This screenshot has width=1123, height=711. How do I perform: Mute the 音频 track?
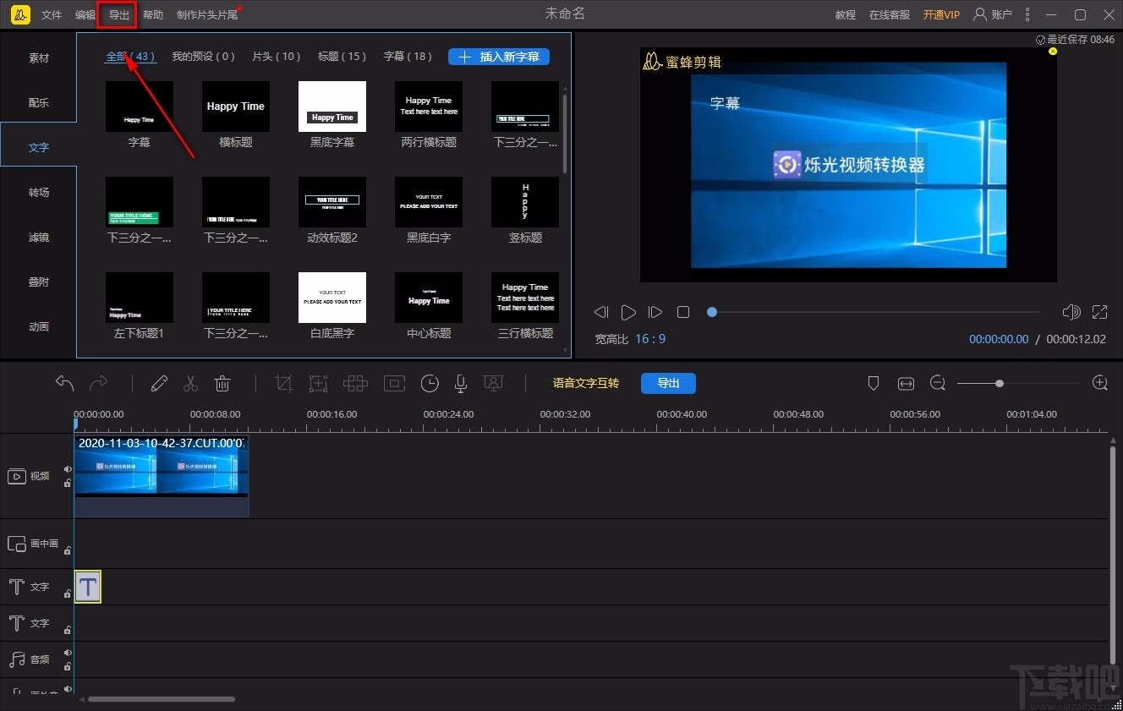tap(68, 653)
